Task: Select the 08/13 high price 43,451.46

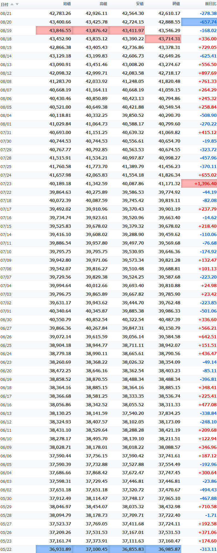Action: [97, 64]
